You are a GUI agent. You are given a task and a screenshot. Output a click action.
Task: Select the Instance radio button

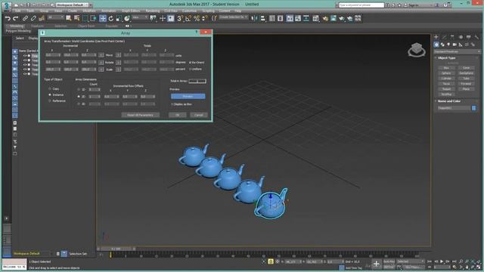point(50,94)
